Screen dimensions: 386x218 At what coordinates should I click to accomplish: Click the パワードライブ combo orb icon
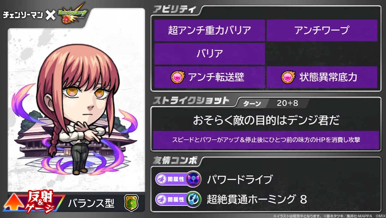pos(194,179)
